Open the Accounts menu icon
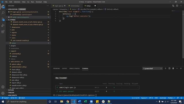This screenshot has height=104, width=184. (x=3, y=87)
